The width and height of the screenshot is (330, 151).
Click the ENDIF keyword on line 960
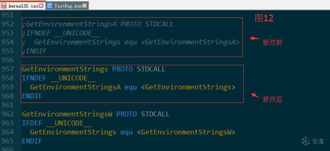[32, 96]
